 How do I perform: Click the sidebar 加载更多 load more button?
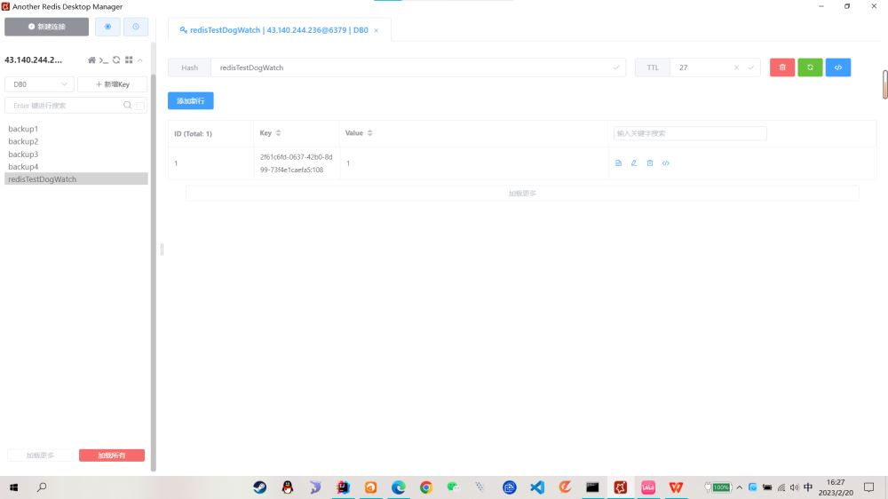click(x=40, y=455)
